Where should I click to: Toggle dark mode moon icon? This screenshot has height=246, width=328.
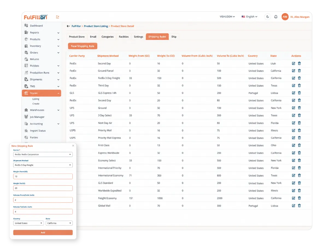[x=268, y=17]
